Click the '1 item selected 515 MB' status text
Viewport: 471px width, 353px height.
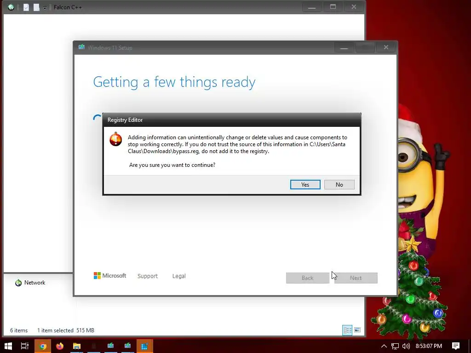pyautogui.click(x=66, y=330)
